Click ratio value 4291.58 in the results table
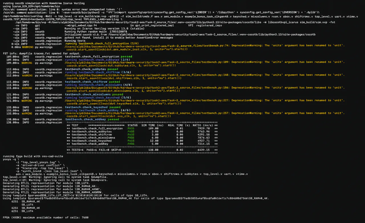This screenshot has height=223, width=365. 204,135
